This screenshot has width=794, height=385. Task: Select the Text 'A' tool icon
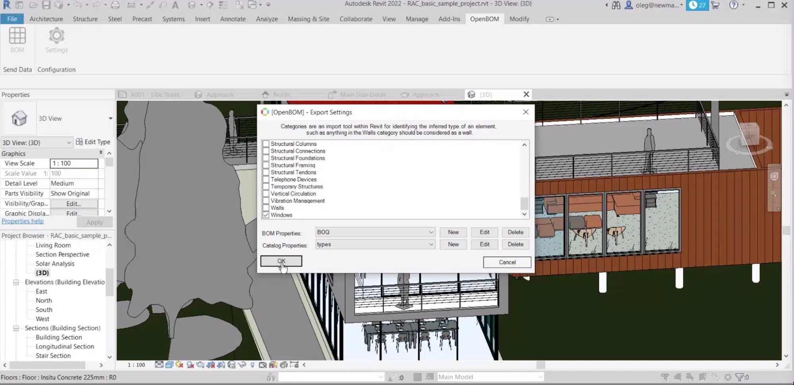coord(175,5)
